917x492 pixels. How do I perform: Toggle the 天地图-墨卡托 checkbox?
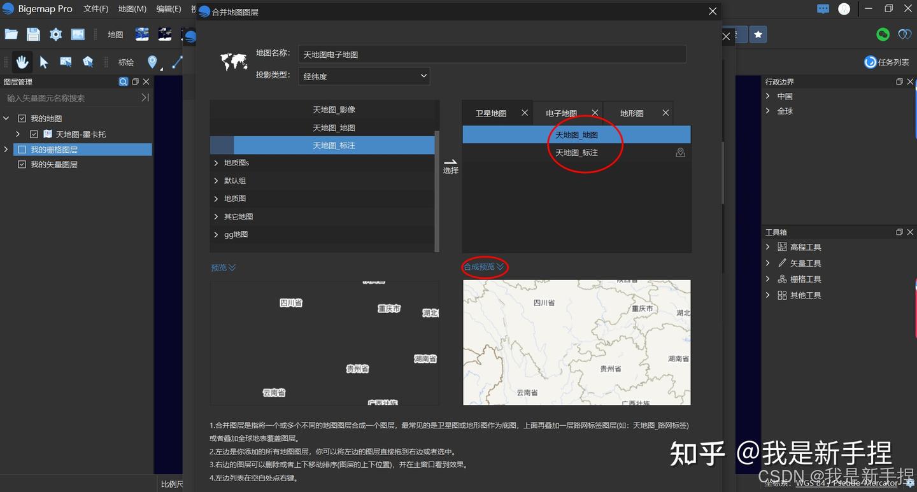click(34, 134)
